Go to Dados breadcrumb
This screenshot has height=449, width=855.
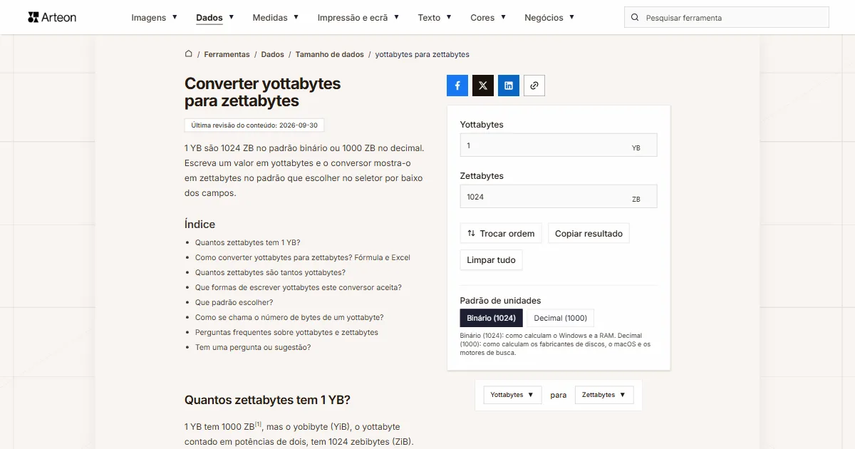coord(272,54)
